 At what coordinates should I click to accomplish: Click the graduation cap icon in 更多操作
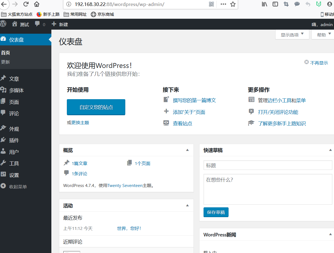pyautogui.click(x=251, y=123)
